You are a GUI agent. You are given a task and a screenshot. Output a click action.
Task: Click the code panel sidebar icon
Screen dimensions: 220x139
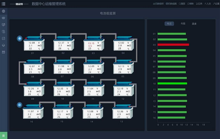[4, 38]
